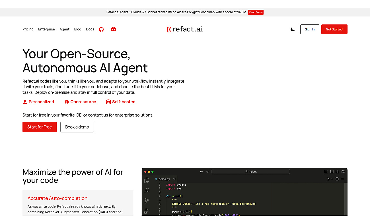
Task: Open customize layout icon in editor
Action: pyautogui.click(x=343, y=172)
